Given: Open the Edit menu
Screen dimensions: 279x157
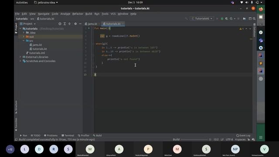Looking at the screenshot, I should tap(24, 14).
